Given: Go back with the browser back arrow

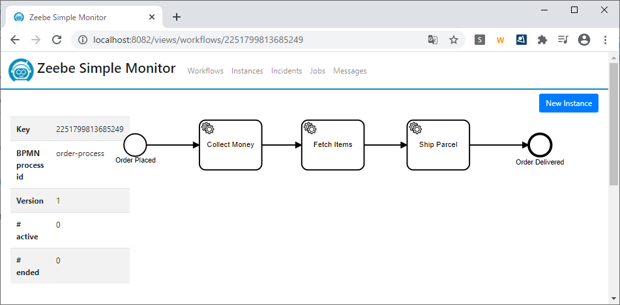Looking at the screenshot, I should [15, 40].
